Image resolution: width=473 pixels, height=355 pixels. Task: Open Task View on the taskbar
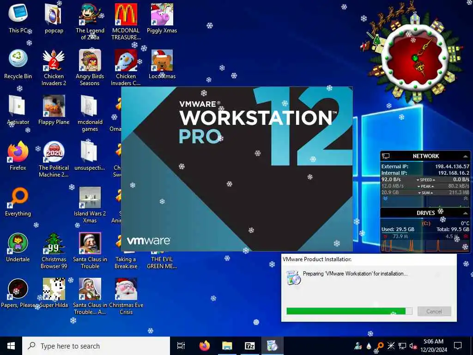pos(181,346)
